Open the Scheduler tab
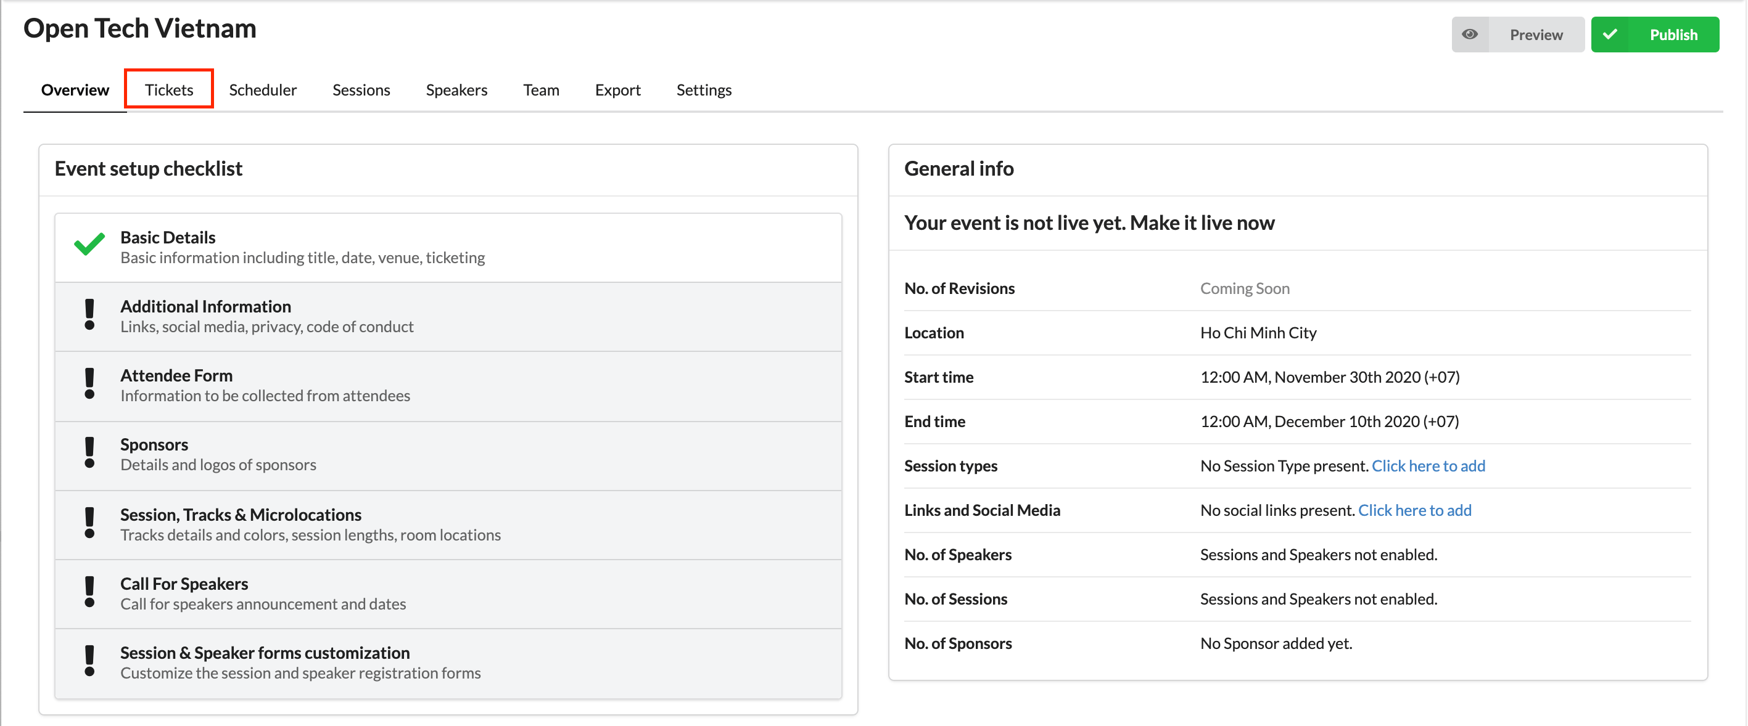1748x726 pixels. pyautogui.click(x=263, y=89)
